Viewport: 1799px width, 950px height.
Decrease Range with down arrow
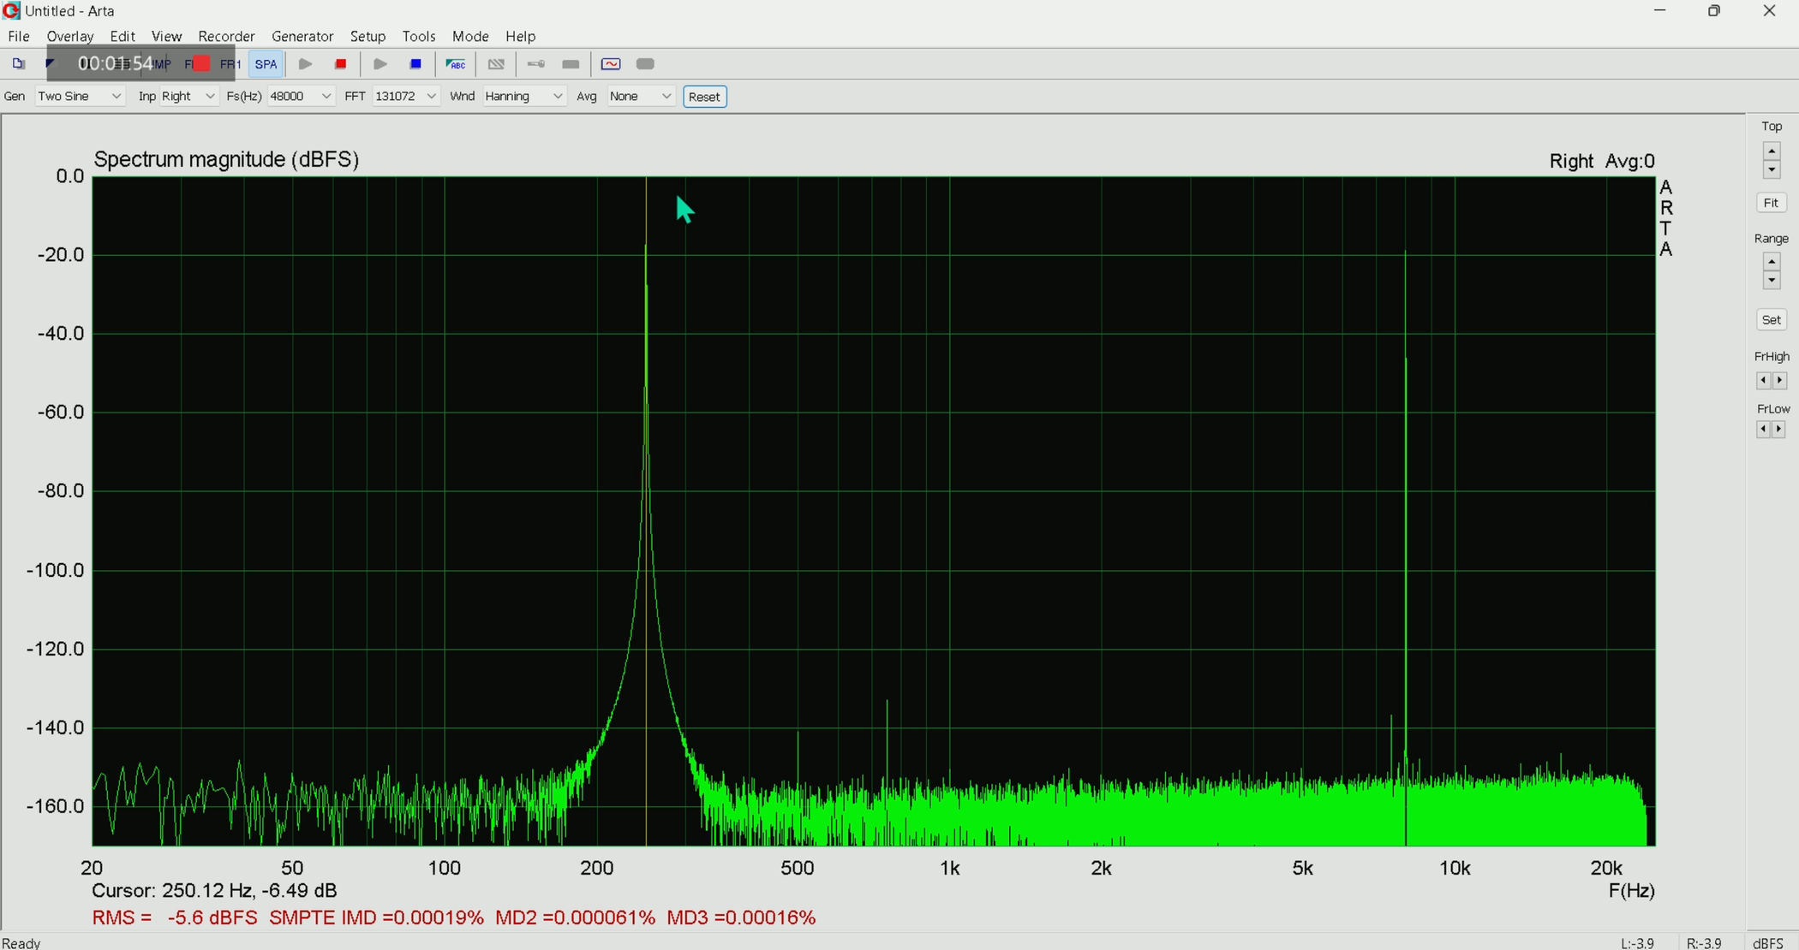(x=1771, y=281)
